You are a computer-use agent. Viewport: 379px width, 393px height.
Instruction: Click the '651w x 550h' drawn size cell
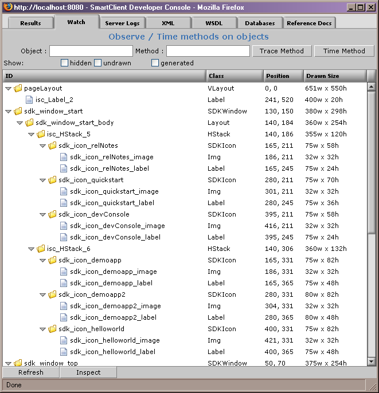coord(326,88)
